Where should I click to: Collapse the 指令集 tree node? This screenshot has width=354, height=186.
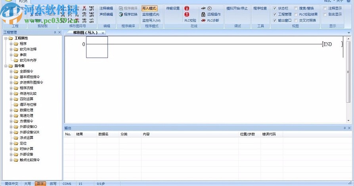(6, 66)
